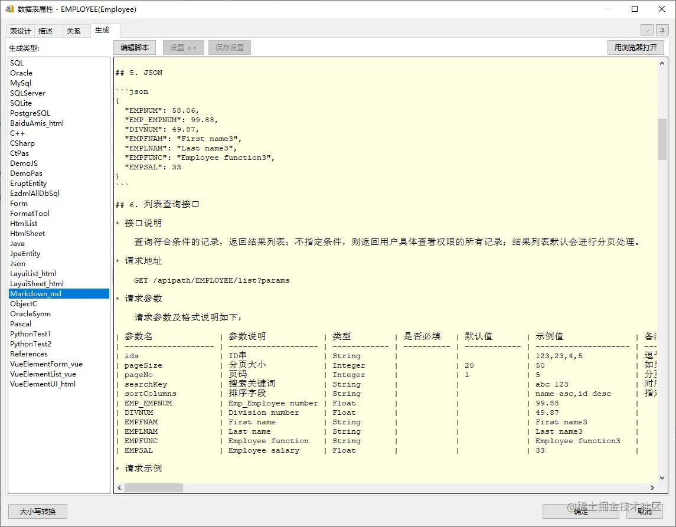Click the searchKey parameter row
This screenshot has height=527, width=676.
tap(386, 384)
